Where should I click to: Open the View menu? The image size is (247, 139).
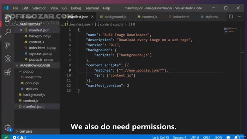(54, 8)
